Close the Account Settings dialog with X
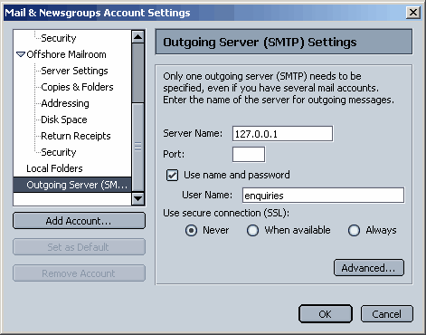The width and height of the screenshot is (426, 335). 413,13
